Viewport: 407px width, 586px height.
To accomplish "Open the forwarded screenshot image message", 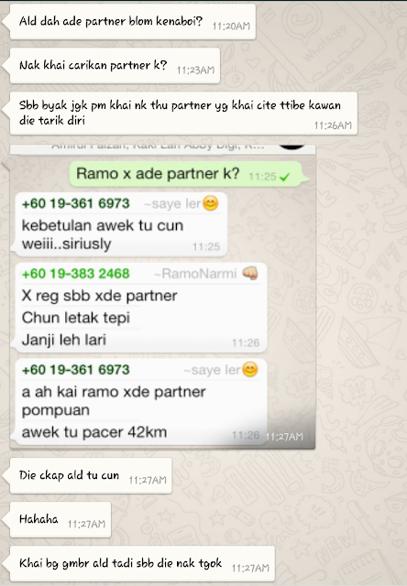I will pyautogui.click(x=162, y=297).
